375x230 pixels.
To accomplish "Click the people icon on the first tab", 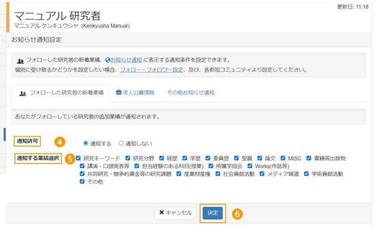I will click(x=22, y=94).
